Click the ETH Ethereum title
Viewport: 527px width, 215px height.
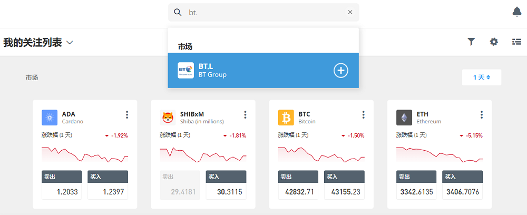[x=428, y=118]
